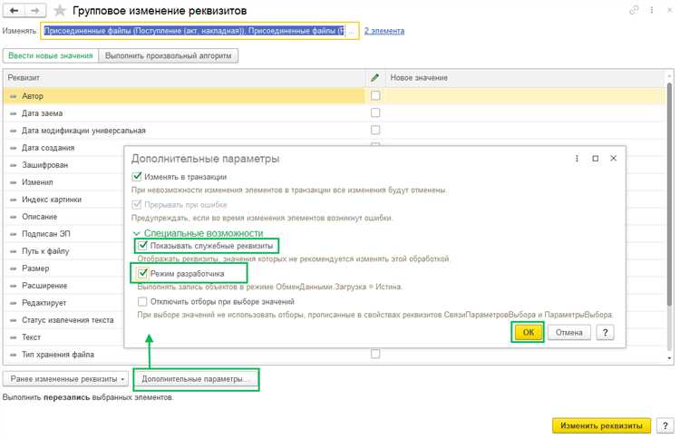Open the three-dot menu of the Дополнительные параметры dialog
Viewport: 680px width, 439px height.
tap(577, 159)
